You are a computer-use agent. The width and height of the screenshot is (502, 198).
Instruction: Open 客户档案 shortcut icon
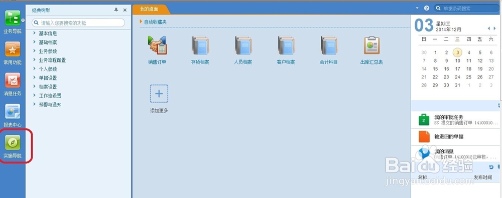(x=286, y=45)
